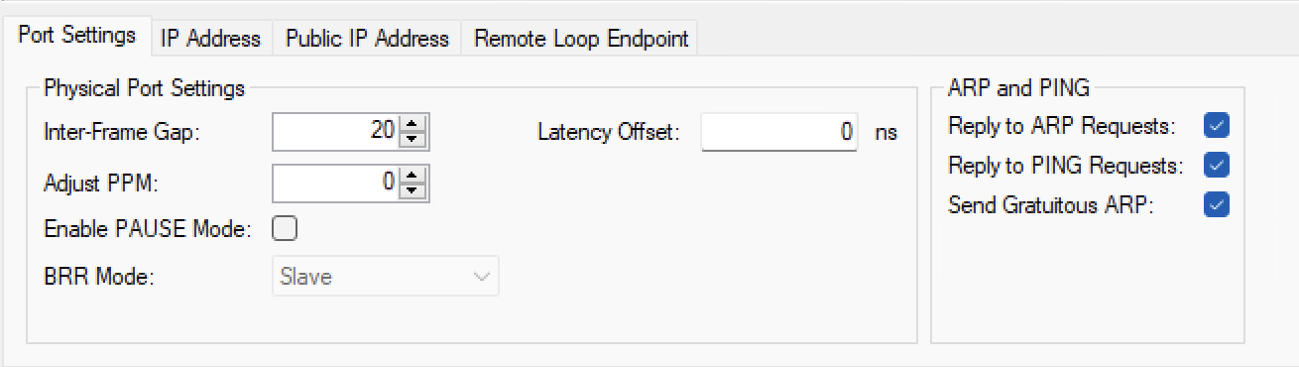Decrement the Adjust PPM spinner down arrow
1299x367 pixels.
413,188
